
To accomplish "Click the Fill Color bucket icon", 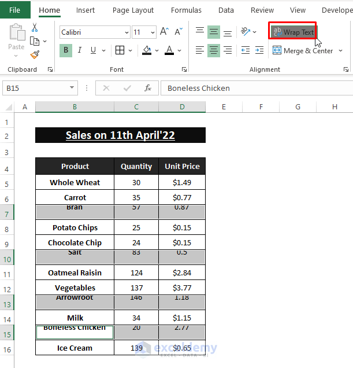I will coord(147,50).
